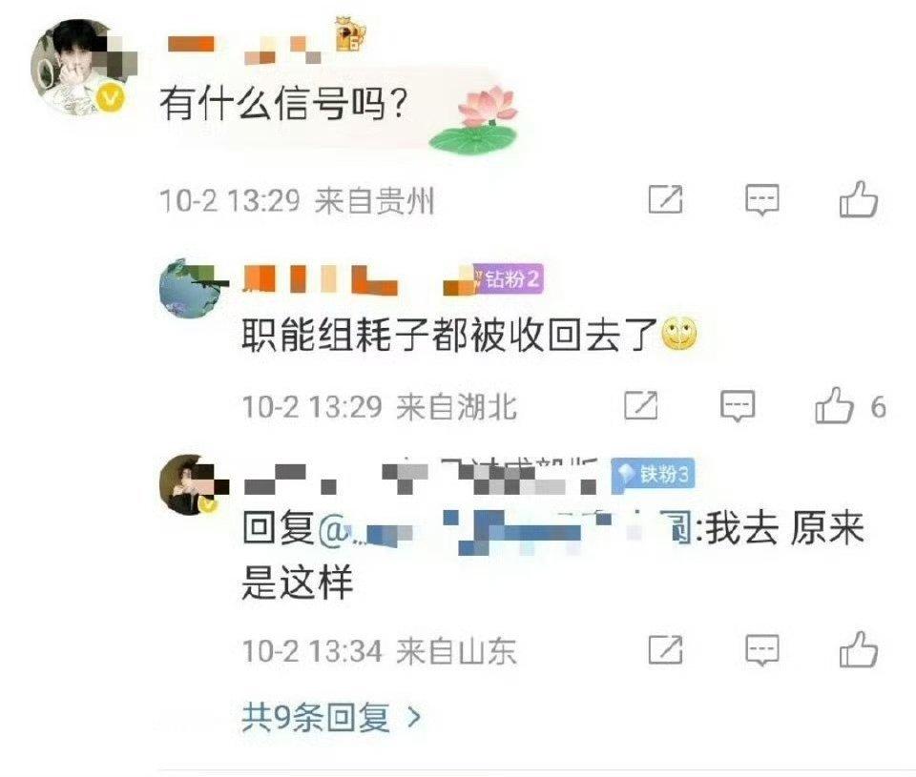Like the 原来是这样 reply from 山东

click(x=858, y=649)
